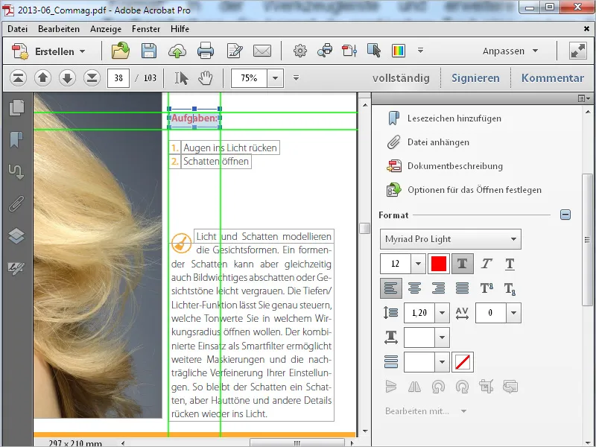Open the character spacing dropdown arrow
The height and width of the screenshot is (447, 596).
(513, 313)
